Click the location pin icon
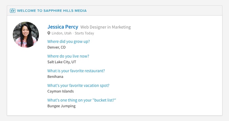 49,33
